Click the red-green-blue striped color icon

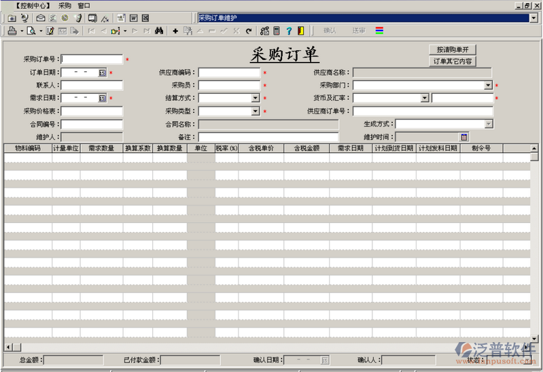pyautogui.click(x=379, y=31)
